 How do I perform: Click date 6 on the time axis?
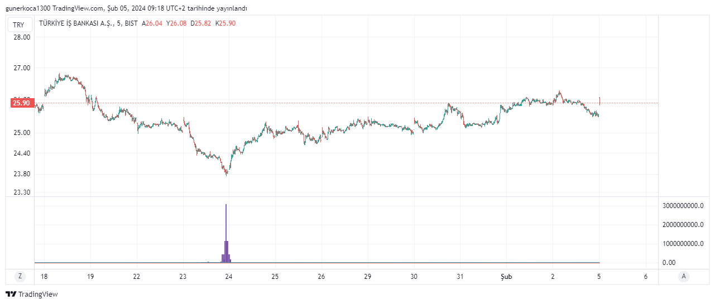pyautogui.click(x=645, y=276)
